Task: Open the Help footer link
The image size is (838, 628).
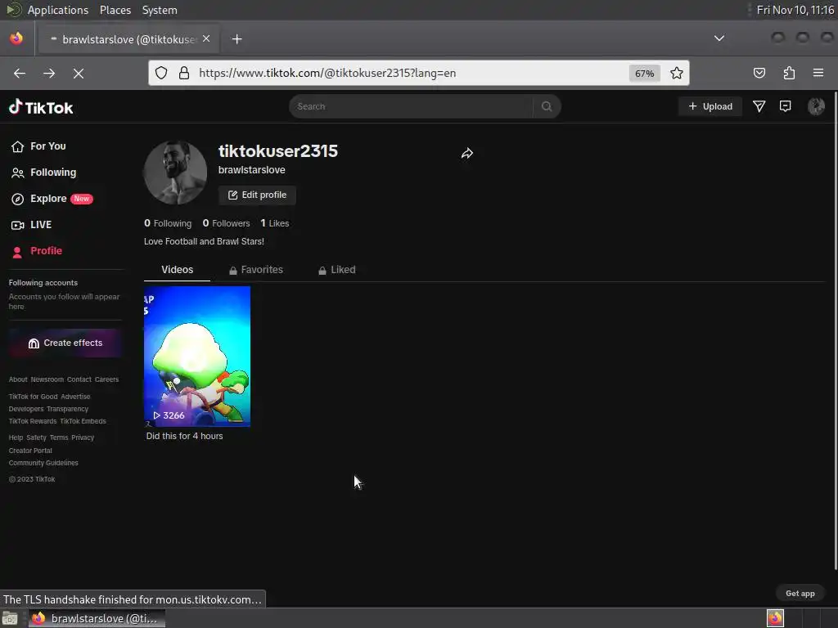Action: coord(16,438)
